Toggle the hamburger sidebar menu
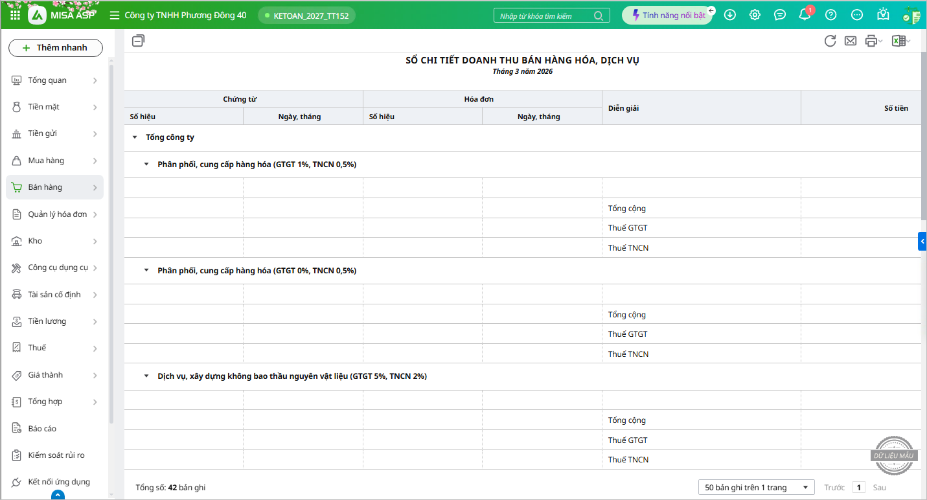The height and width of the screenshot is (500, 927). click(x=115, y=15)
